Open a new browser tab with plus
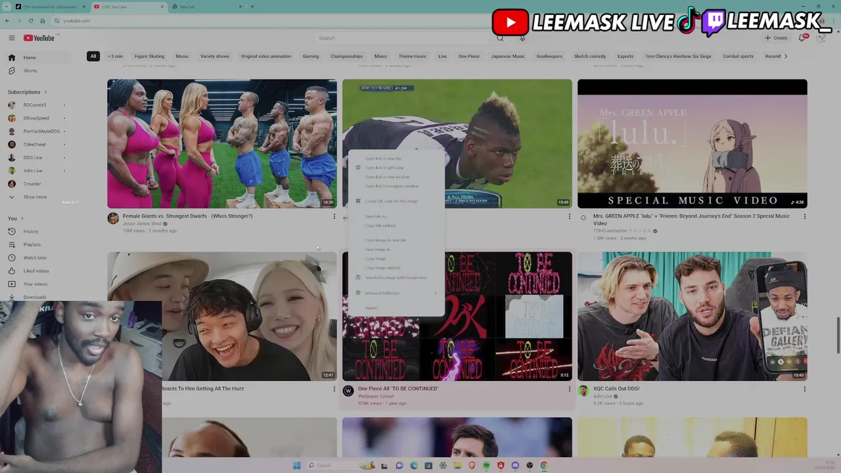The height and width of the screenshot is (473, 841). (x=252, y=7)
